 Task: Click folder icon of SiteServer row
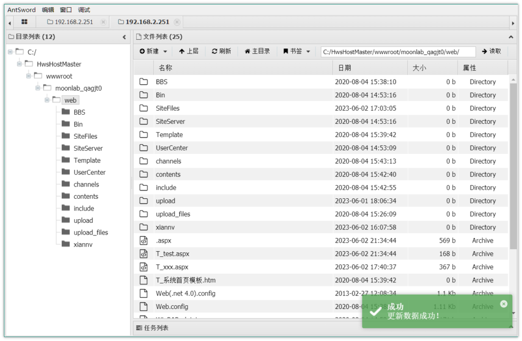[x=143, y=121]
